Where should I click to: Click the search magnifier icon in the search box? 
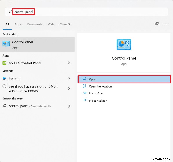tap(10, 12)
